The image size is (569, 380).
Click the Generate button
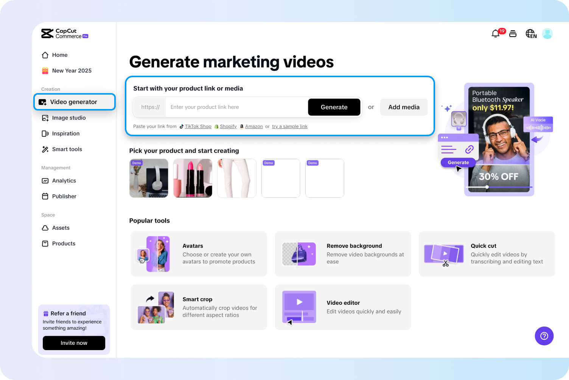coord(334,107)
